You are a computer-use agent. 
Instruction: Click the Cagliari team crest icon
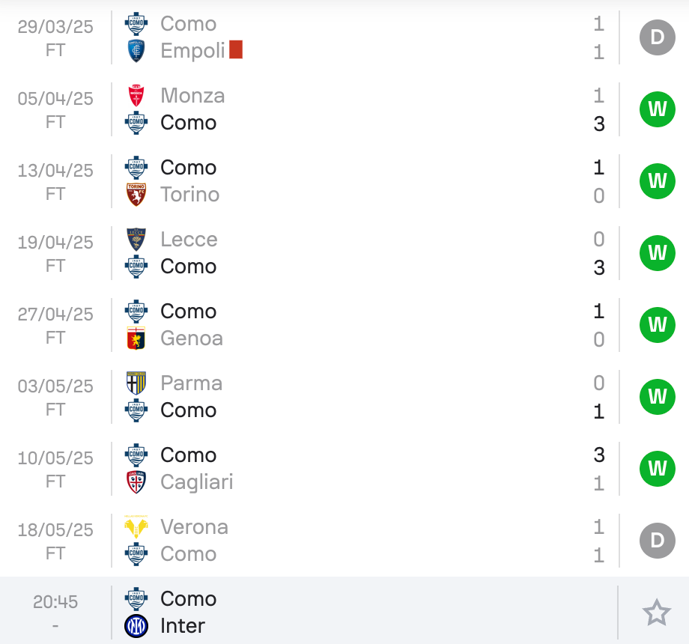tap(136, 482)
